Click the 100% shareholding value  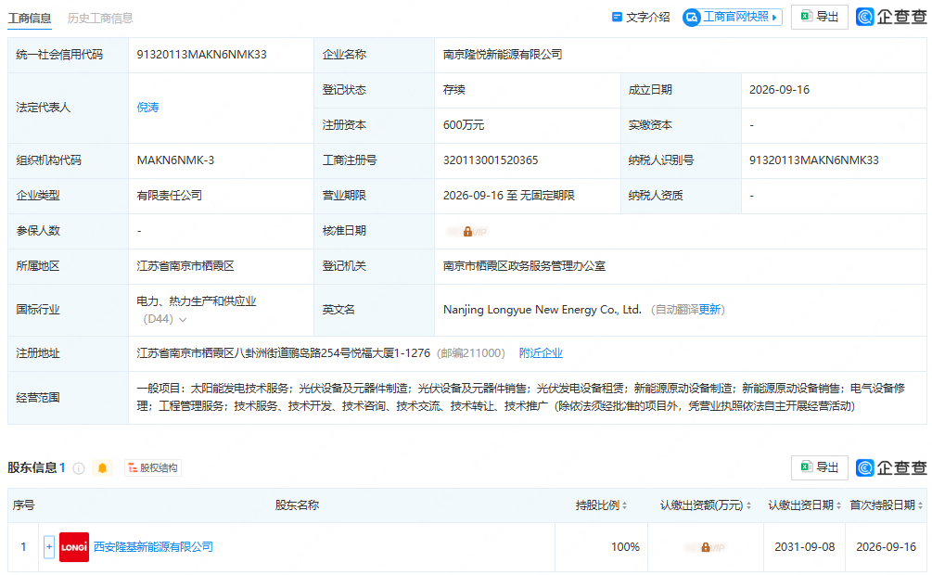tap(625, 547)
